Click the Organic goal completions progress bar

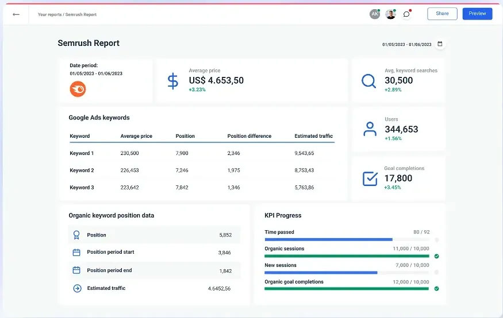click(x=347, y=289)
